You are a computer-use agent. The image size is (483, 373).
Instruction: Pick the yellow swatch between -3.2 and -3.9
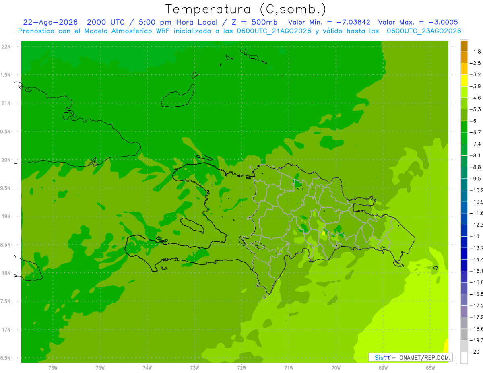tap(464, 80)
